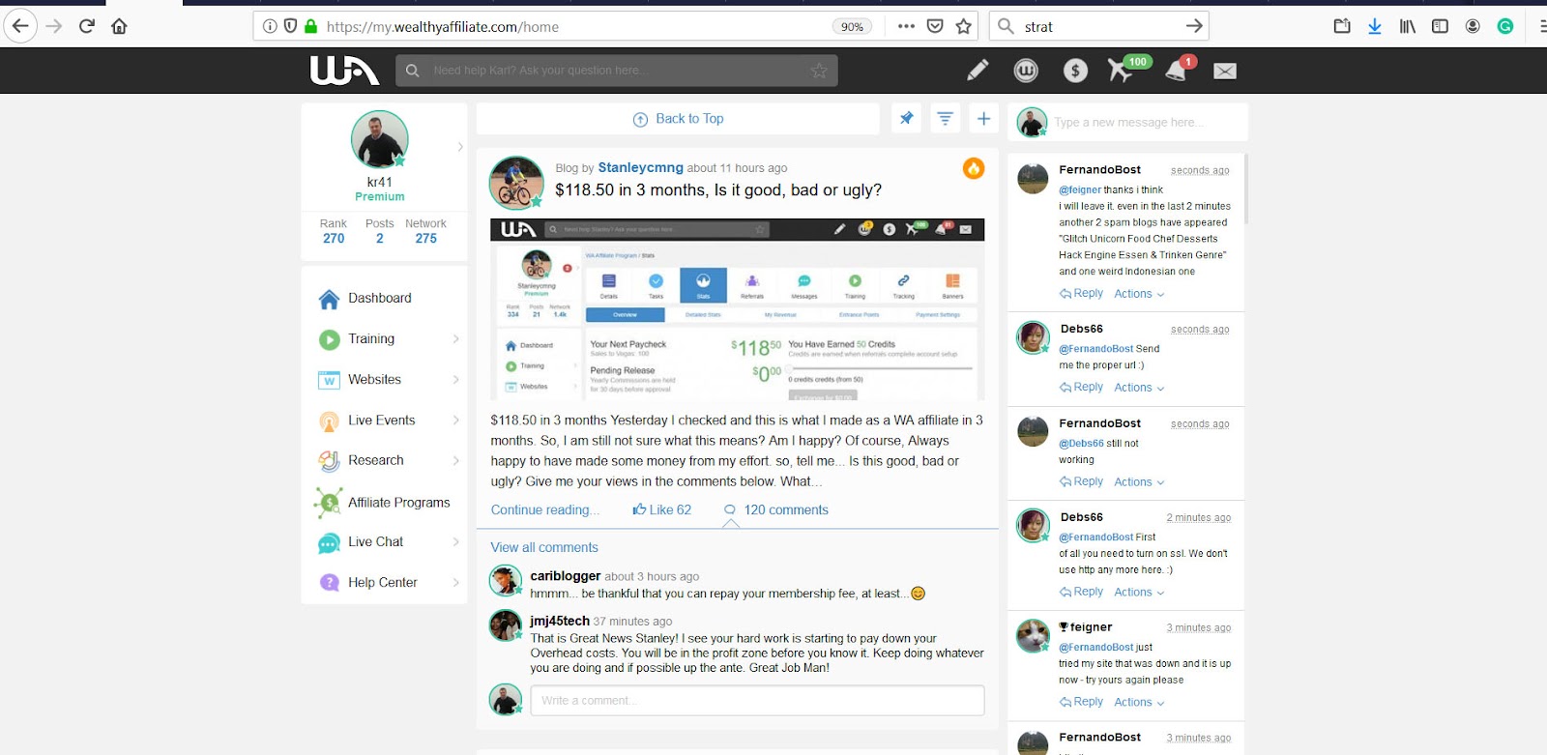The width and height of the screenshot is (1547, 755).
Task: Open jmj45tech commenter profile name
Action: (559, 622)
